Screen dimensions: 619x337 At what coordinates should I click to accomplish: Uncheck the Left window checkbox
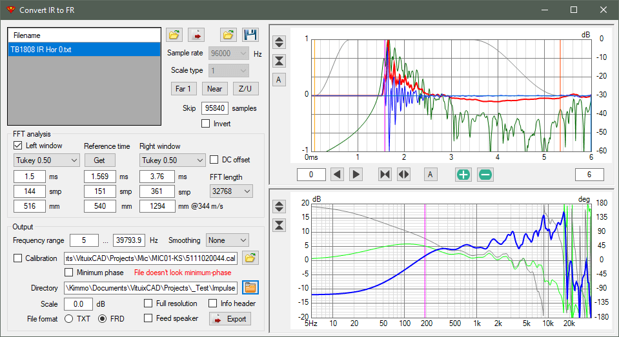click(18, 146)
